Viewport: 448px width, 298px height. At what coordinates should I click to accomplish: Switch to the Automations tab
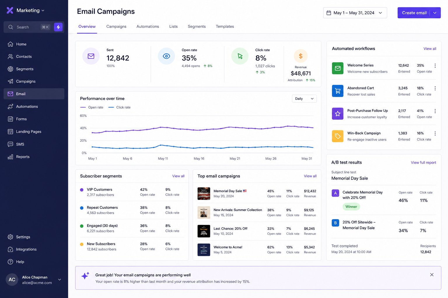(x=148, y=26)
